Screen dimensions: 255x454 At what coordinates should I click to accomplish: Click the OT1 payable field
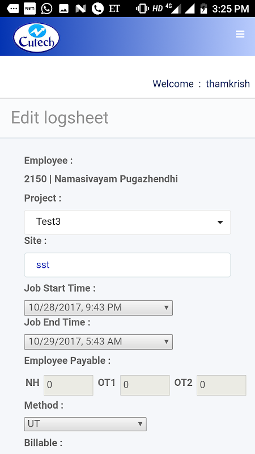tap(145, 385)
